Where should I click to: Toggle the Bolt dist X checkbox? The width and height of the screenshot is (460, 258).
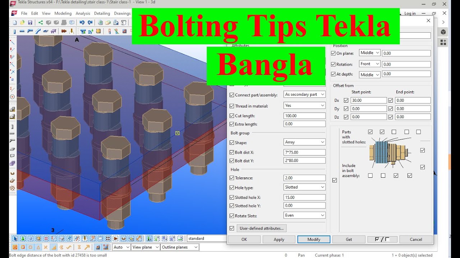pos(232,152)
